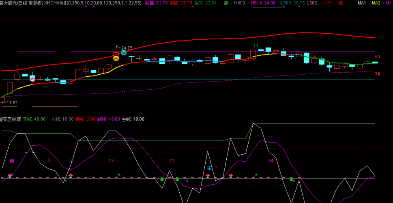
Task: Click the pink diamond marker on the candles
Action: [x=32, y=80]
